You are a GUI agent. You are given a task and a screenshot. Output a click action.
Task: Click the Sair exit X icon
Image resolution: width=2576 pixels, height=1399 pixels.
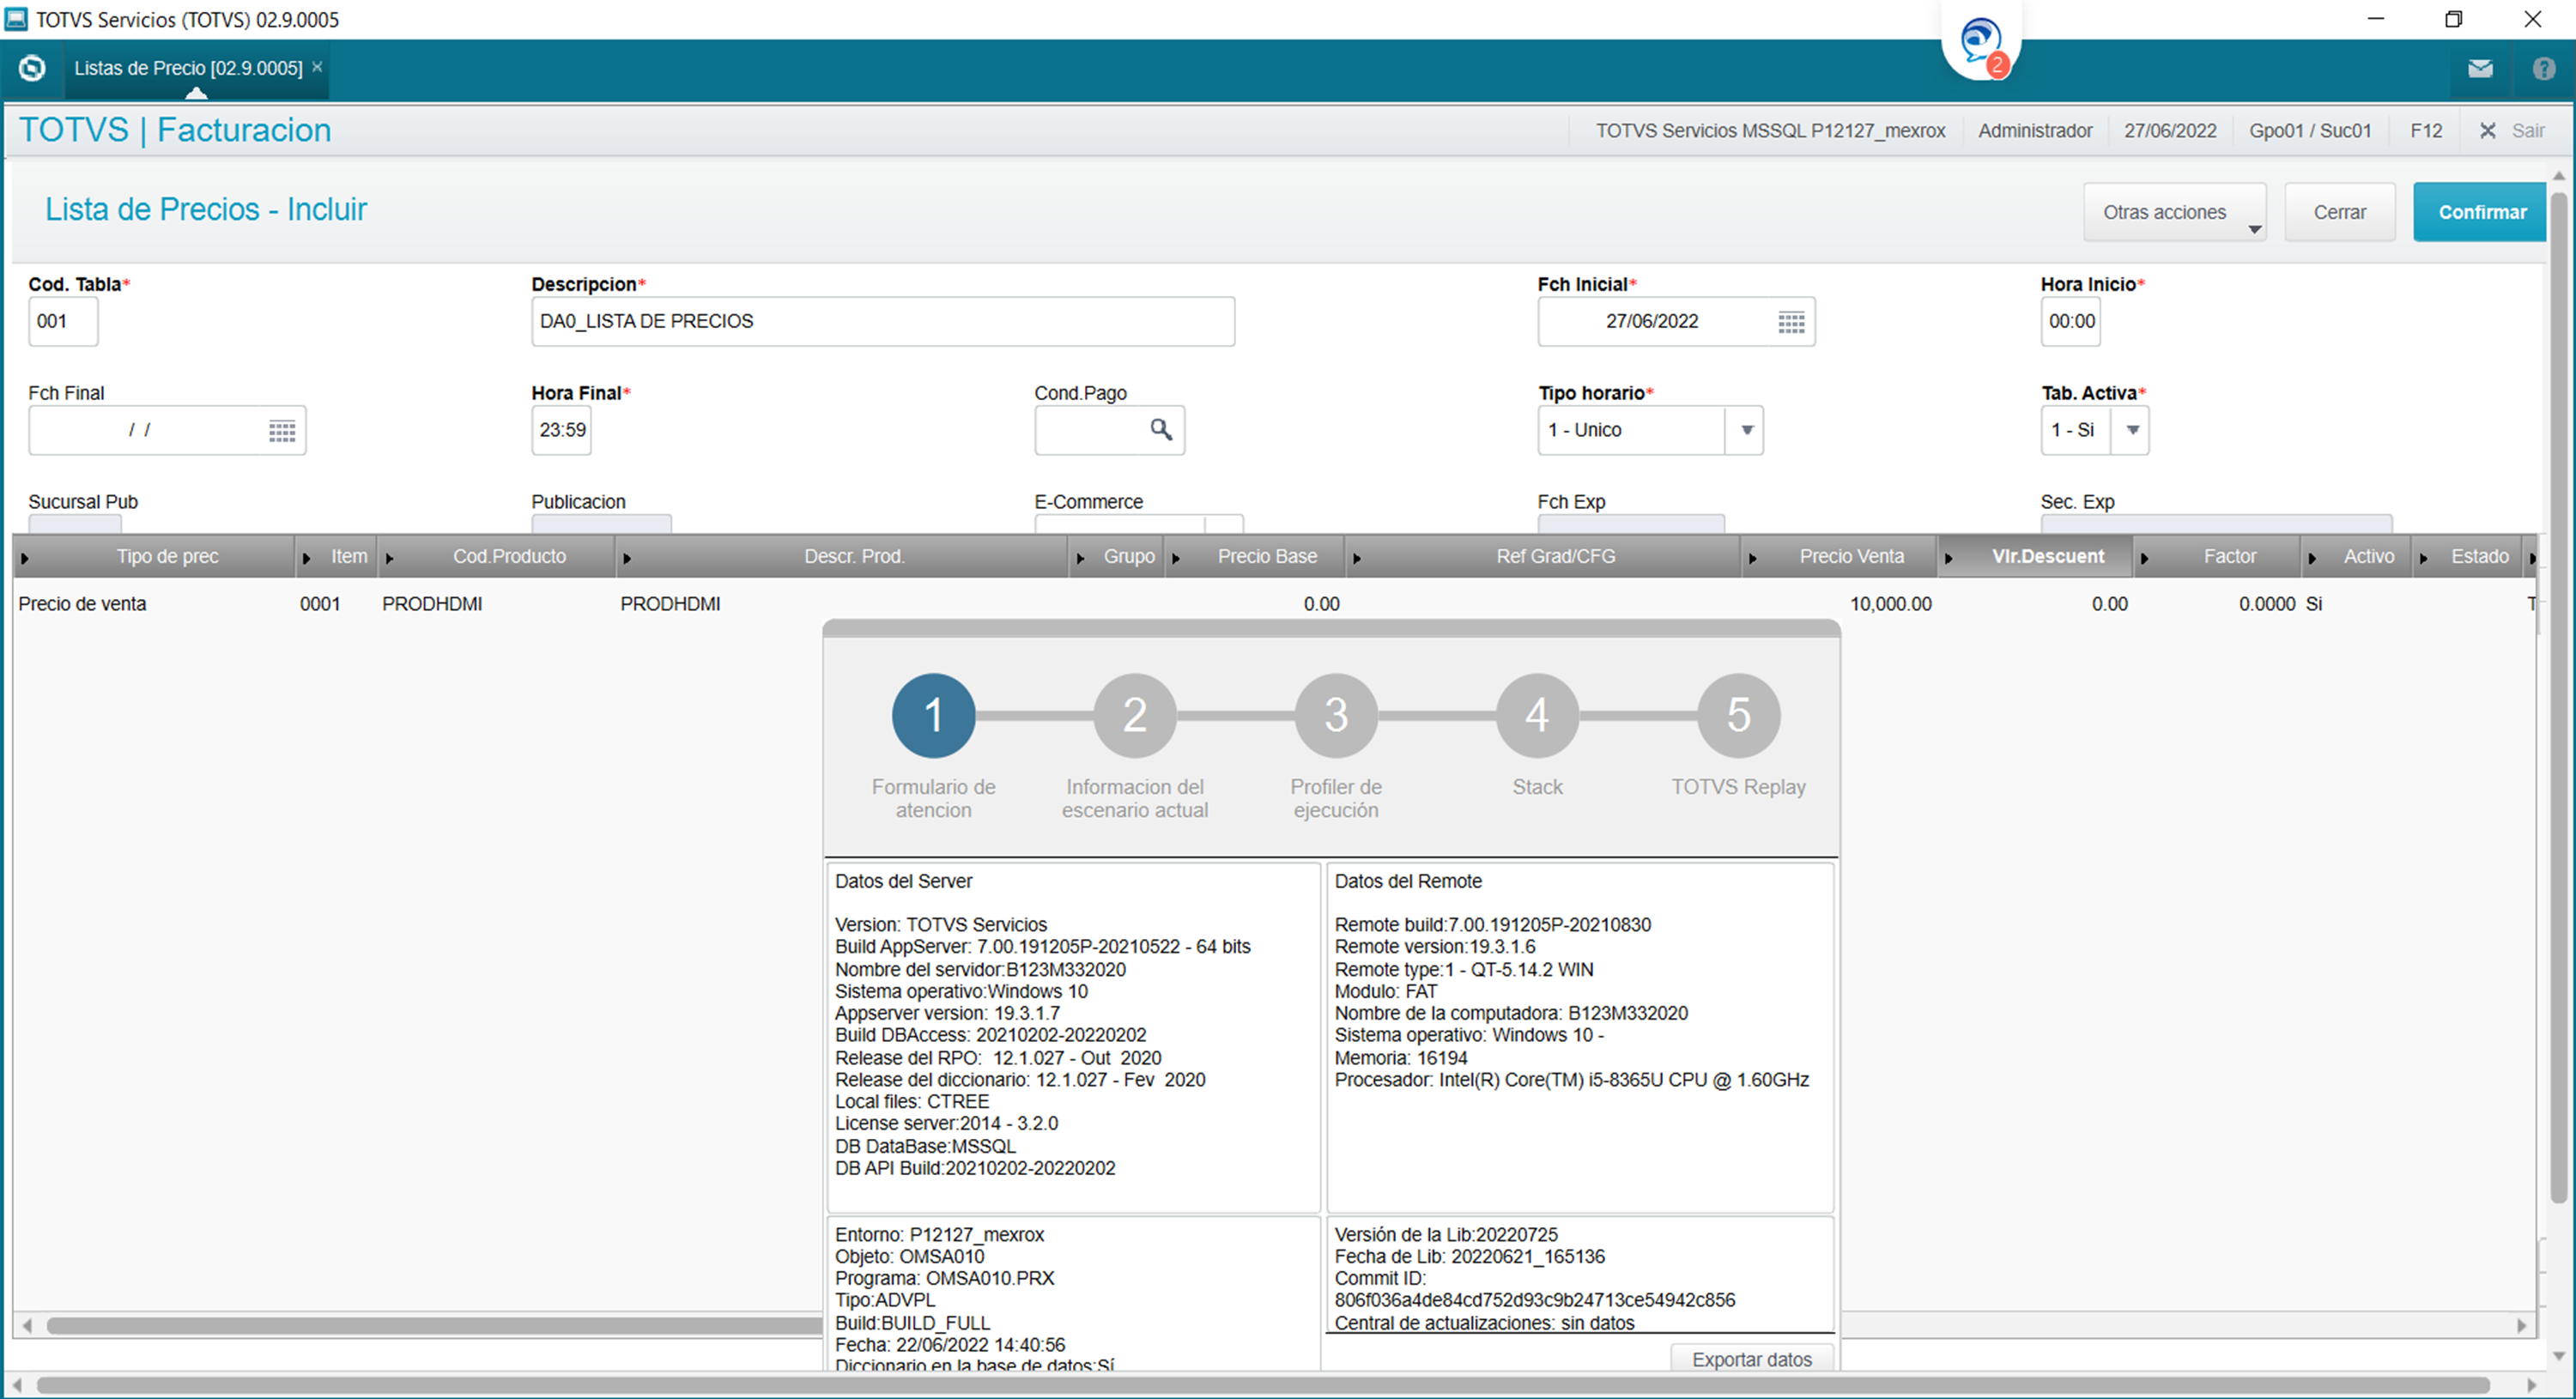[x=2487, y=131]
